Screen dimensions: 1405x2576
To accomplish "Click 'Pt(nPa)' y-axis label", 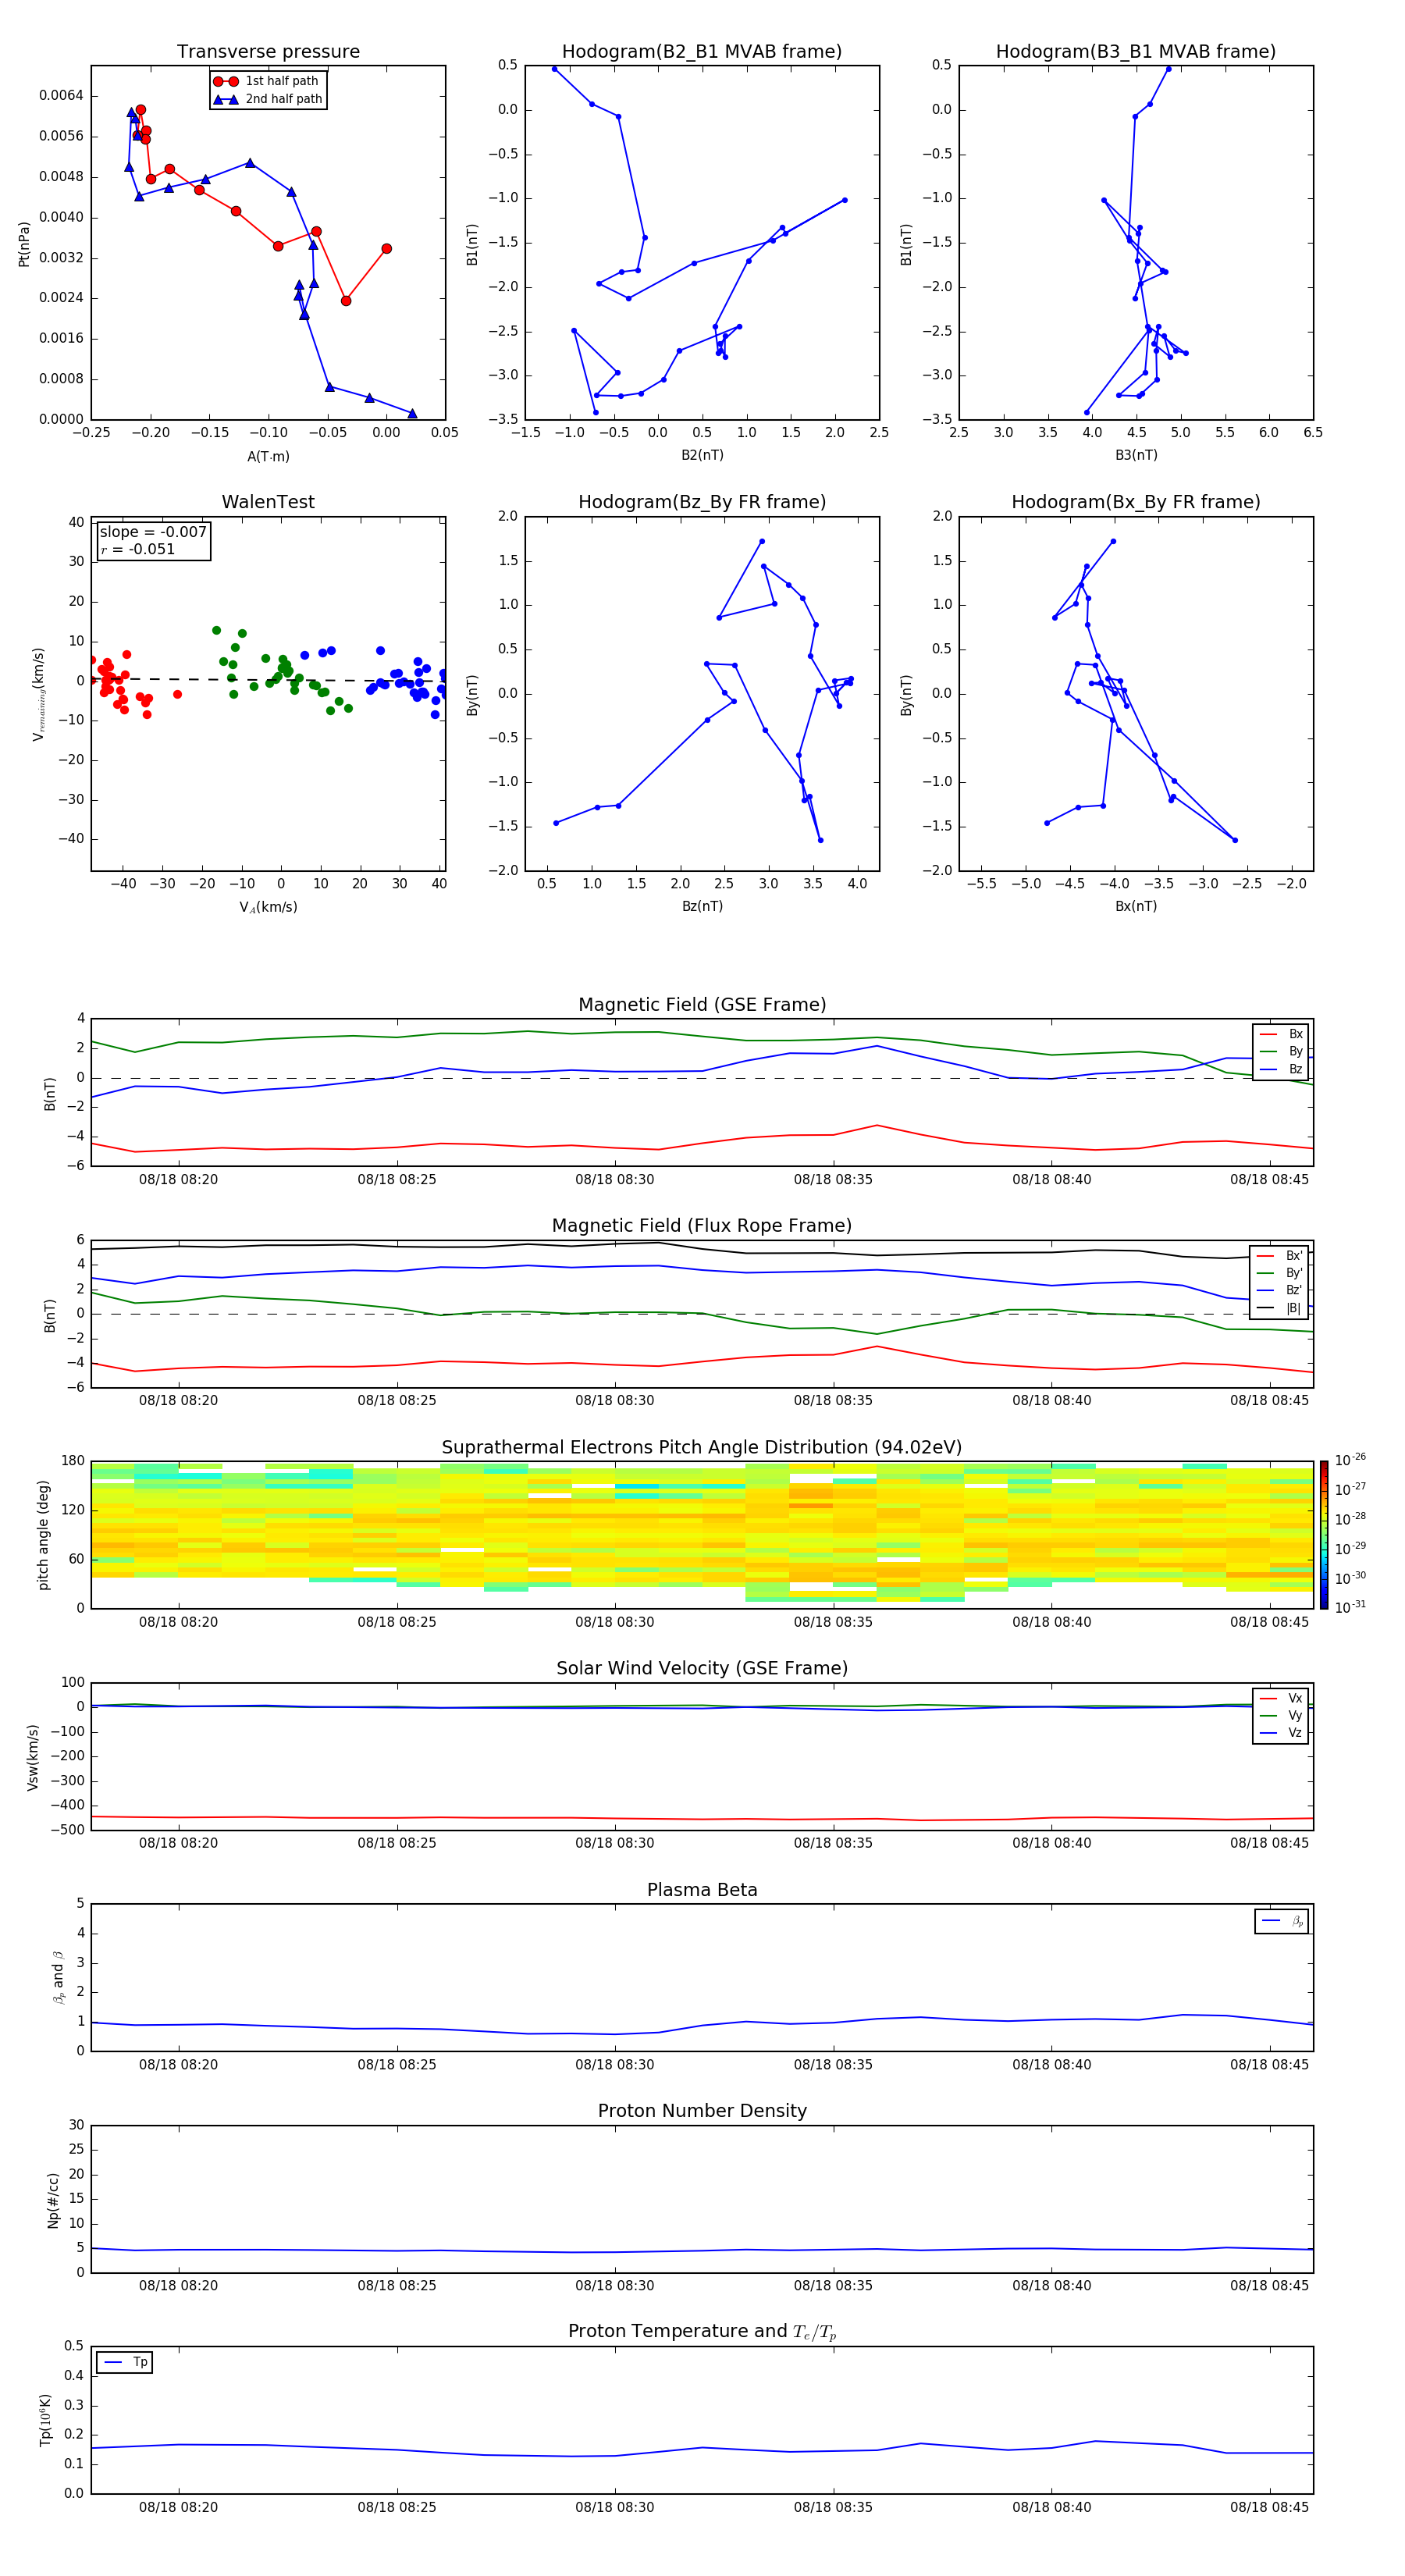I will tap(24, 243).
